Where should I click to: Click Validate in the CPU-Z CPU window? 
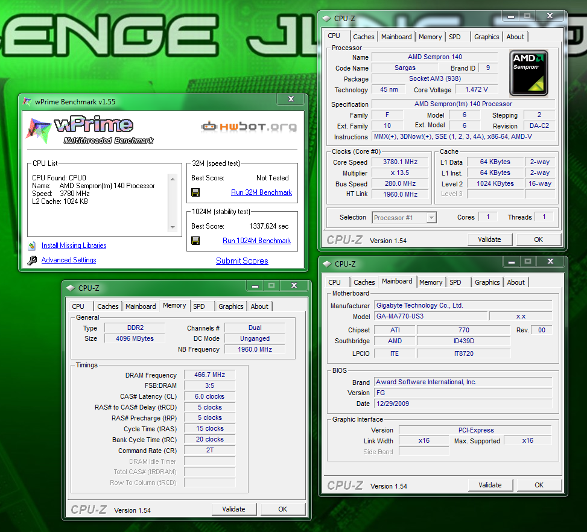[x=489, y=239]
